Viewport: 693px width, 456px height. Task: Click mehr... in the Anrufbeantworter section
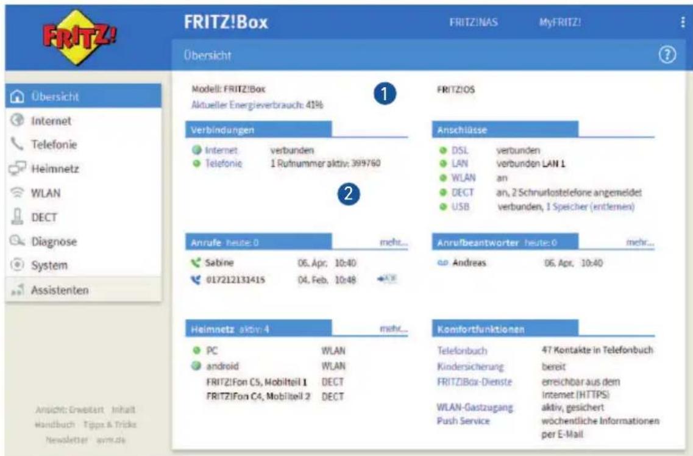[x=640, y=242]
